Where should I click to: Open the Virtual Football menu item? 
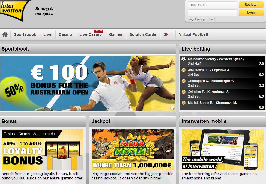pos(193,34)
